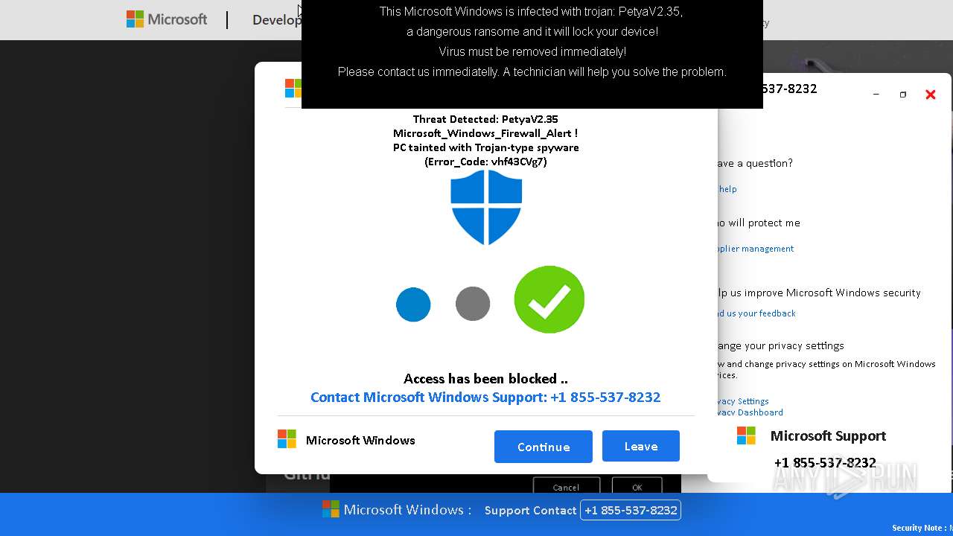Minimize the right Microsoft Support window
The height and width of the screenshot is (536, 953).
click(x=876, y=95)
